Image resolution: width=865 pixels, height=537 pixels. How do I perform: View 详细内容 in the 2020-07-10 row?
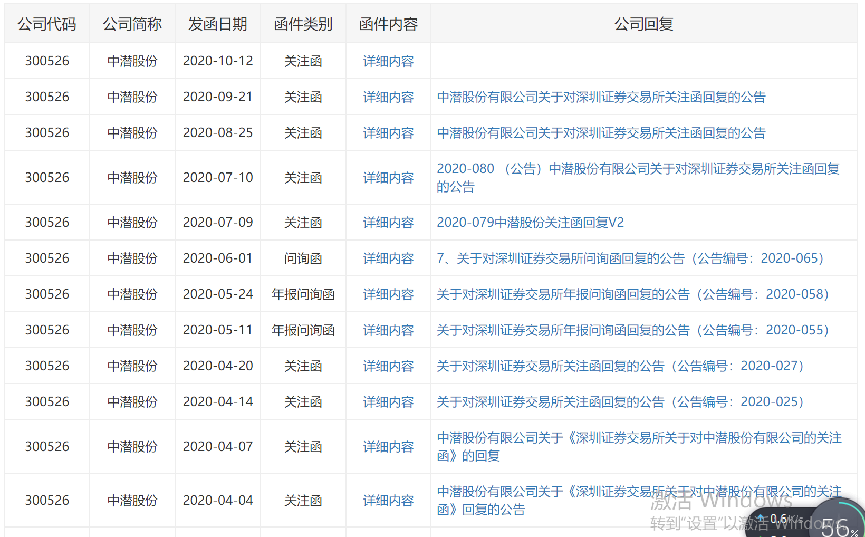(388, 178)
